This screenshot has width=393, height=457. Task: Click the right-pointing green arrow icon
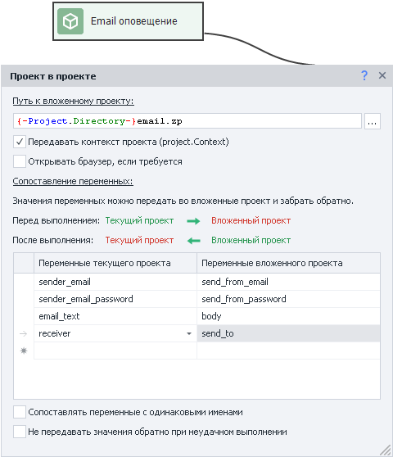point(193,221)
